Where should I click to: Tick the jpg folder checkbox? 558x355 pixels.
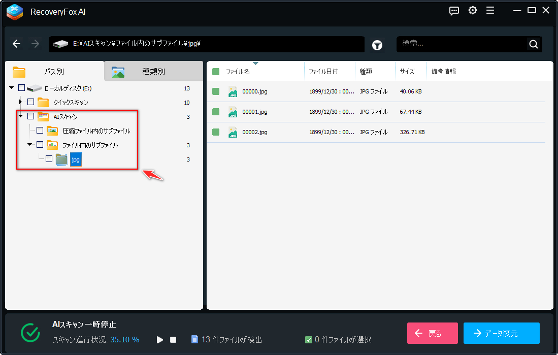click(49, 159)
